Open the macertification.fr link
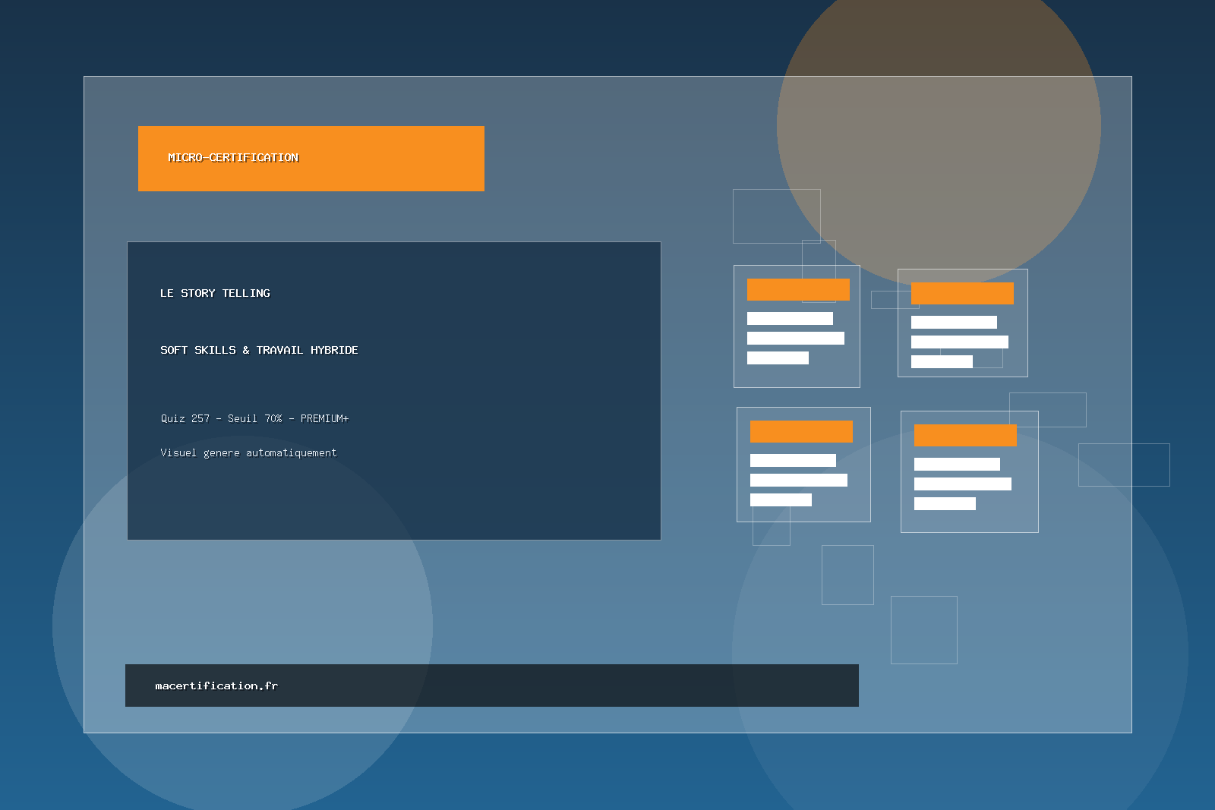This screenshot has height=810, width=1215. 216,686
